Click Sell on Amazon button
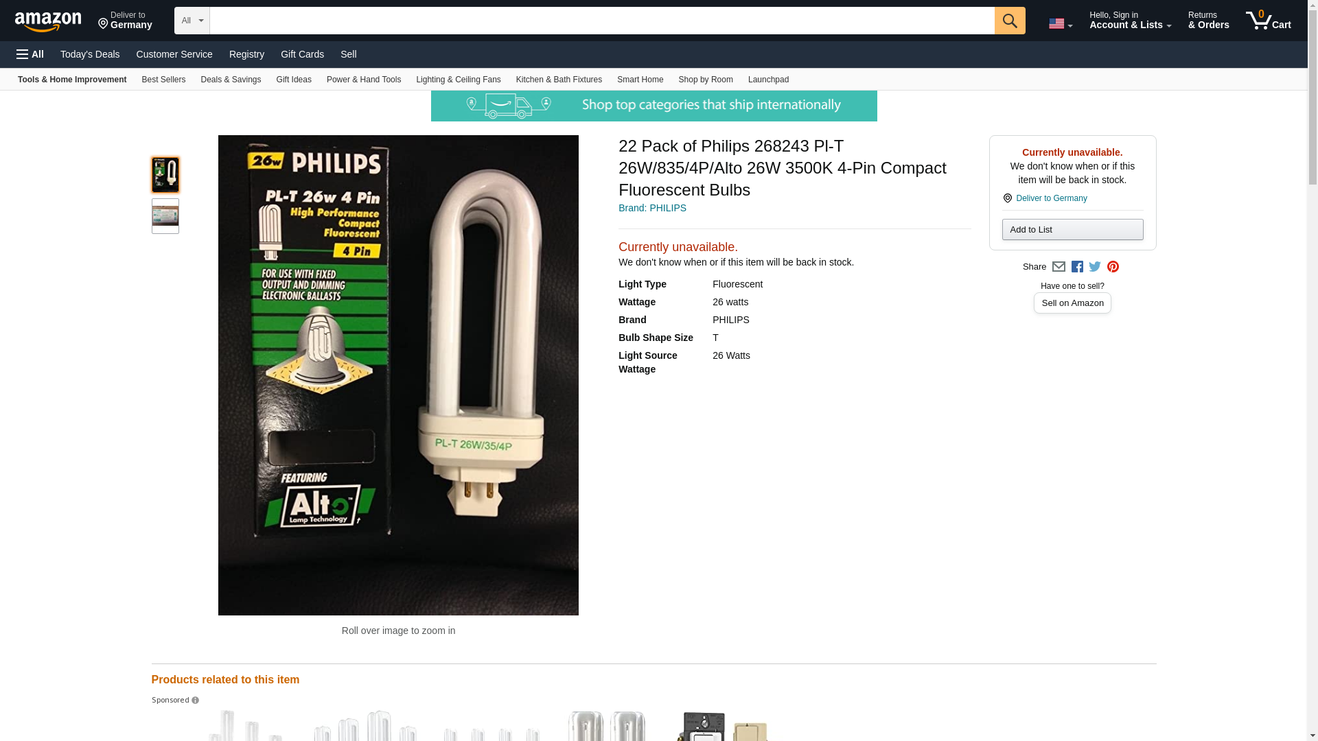Viewport: 1318px width, 741px height. point(1072,303)
